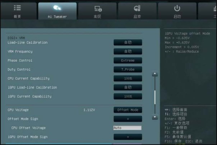
Task: Switch to the 概要 tab
Action: point(17,11)
